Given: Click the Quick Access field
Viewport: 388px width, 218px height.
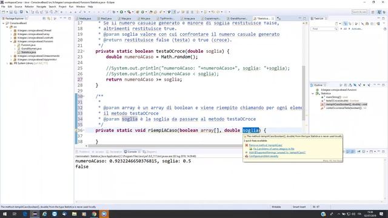Looking at the screenshot, I should (x=360, y=12).
